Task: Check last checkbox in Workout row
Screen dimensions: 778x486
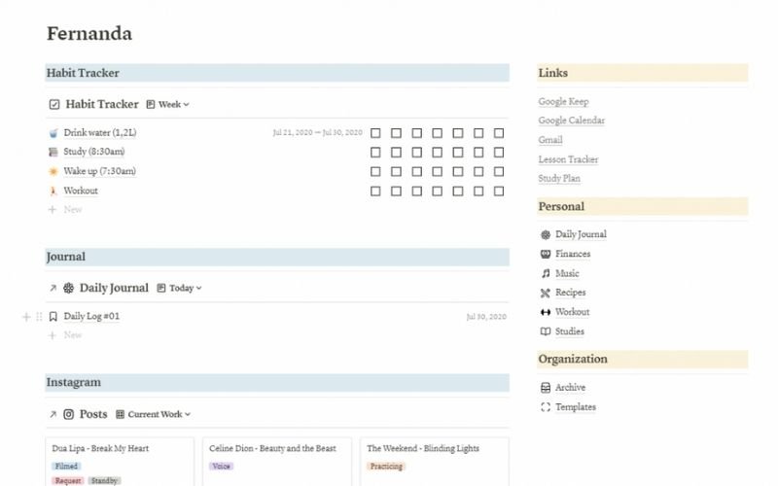Action: [x=499, y=191]
